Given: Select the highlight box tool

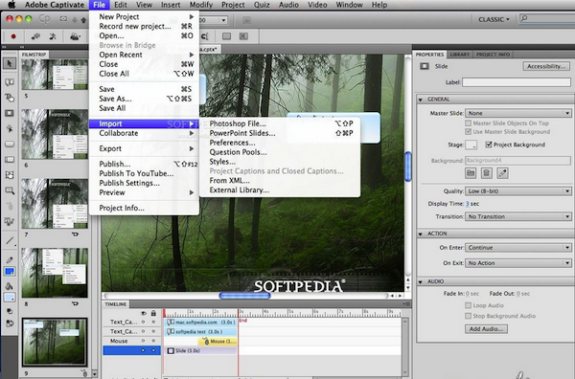Looking at the screenshot, I should tap(10, 113).
